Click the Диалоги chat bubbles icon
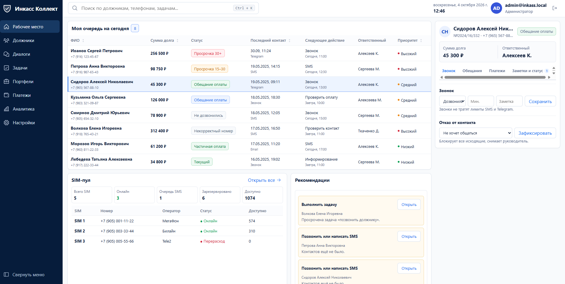Viewport: 565px width, 284px height. coord(6,54)
